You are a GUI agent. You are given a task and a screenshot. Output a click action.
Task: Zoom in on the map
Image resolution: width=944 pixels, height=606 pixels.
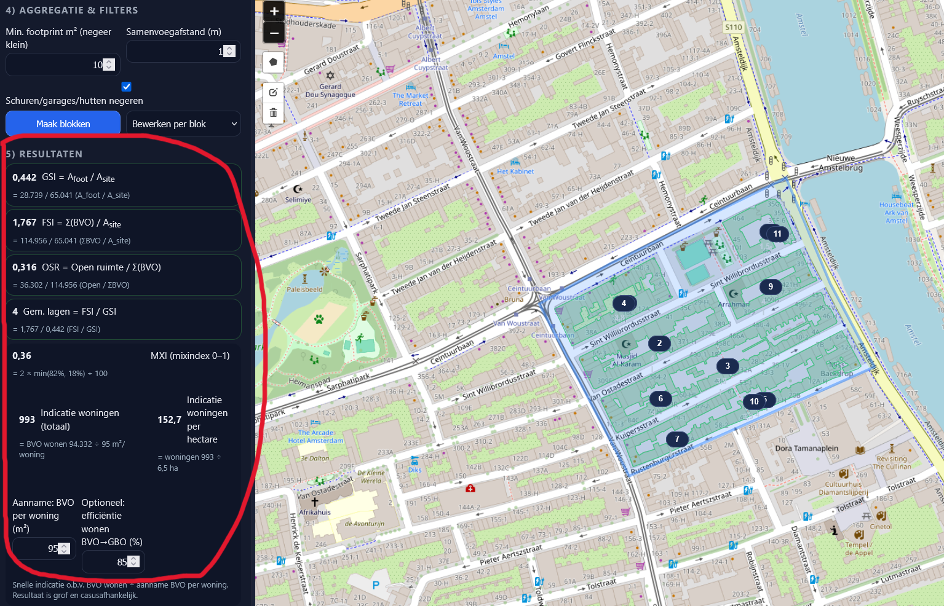click(274, 12)
